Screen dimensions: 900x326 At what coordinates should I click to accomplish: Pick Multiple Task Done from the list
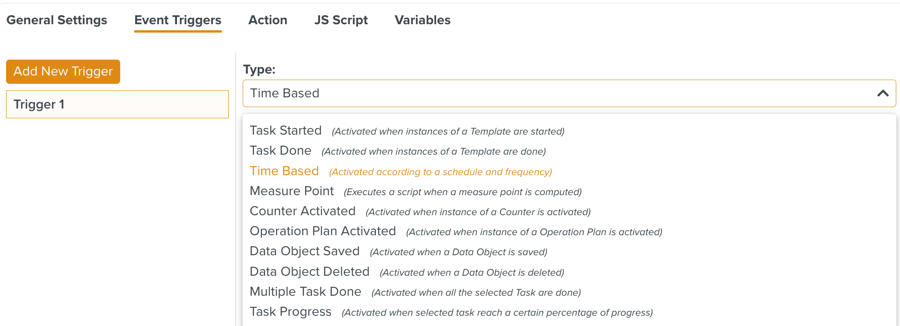pyautogui.click(x=305, y=292)
